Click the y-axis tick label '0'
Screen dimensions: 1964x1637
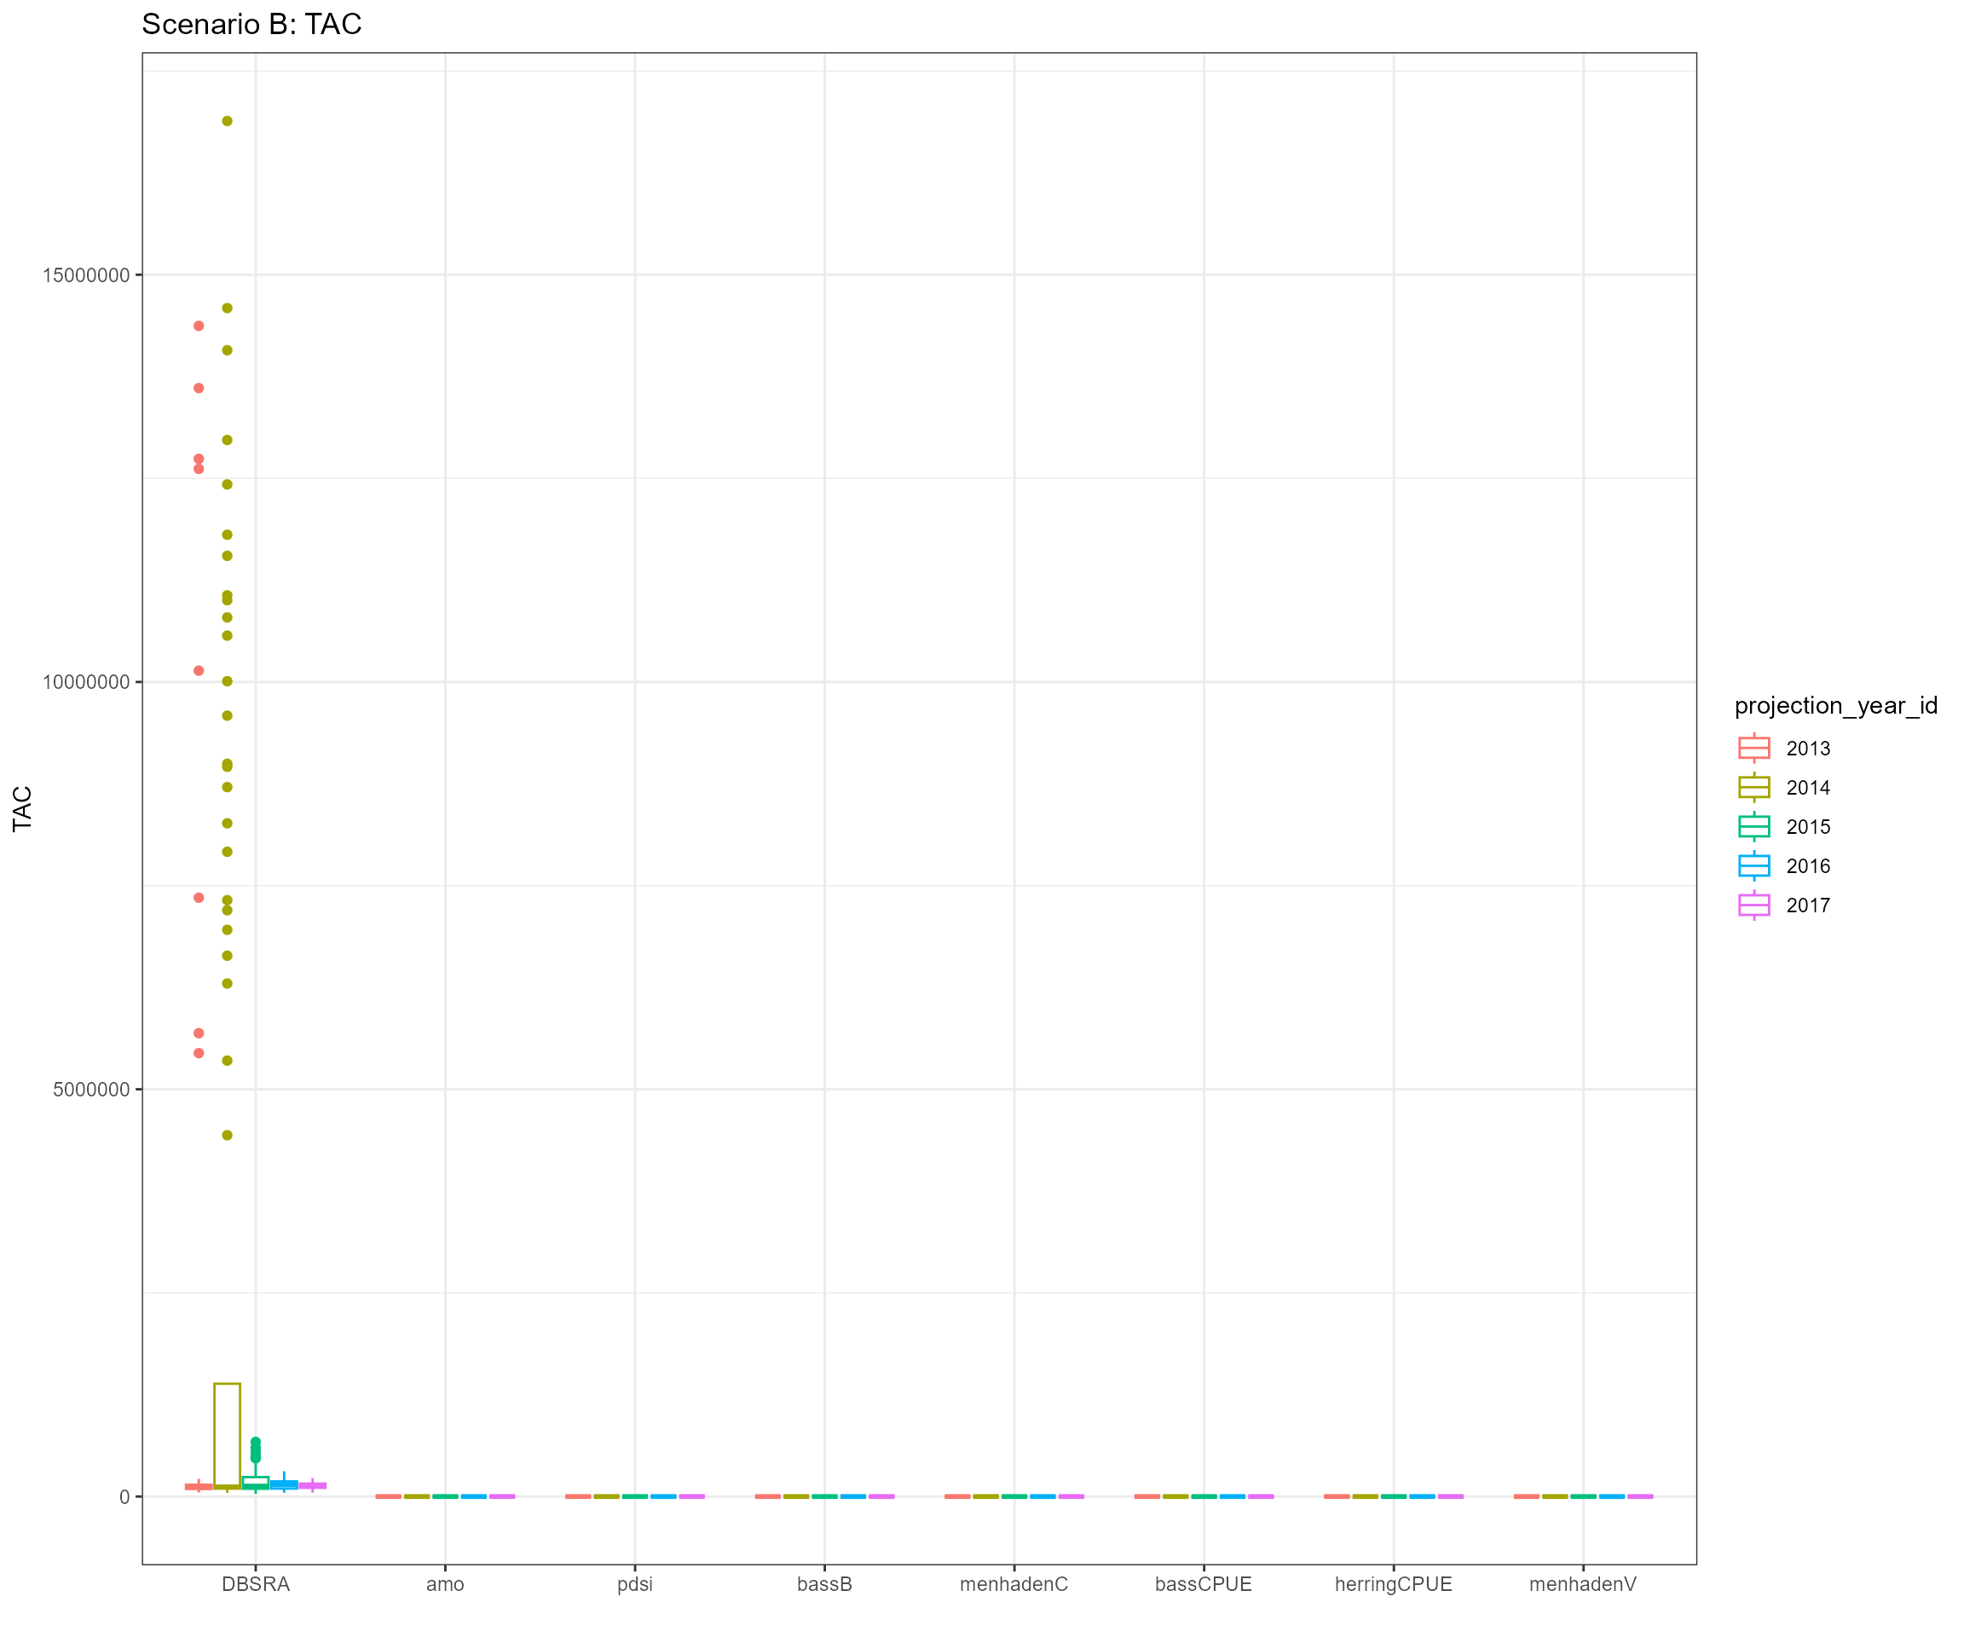click(x=124, y=1496)
